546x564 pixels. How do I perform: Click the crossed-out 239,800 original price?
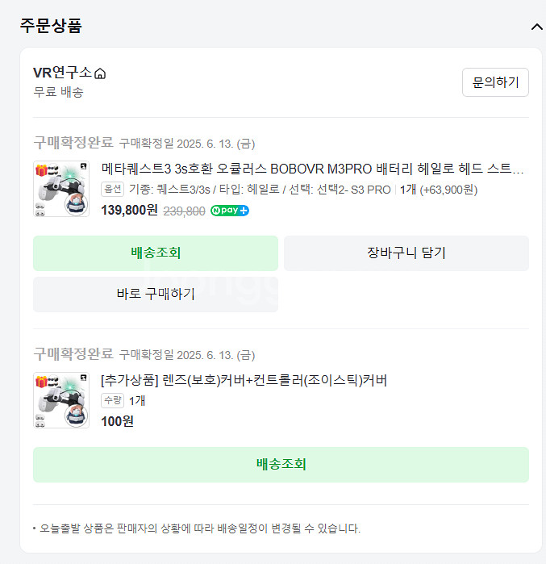[x=184, y=211]
